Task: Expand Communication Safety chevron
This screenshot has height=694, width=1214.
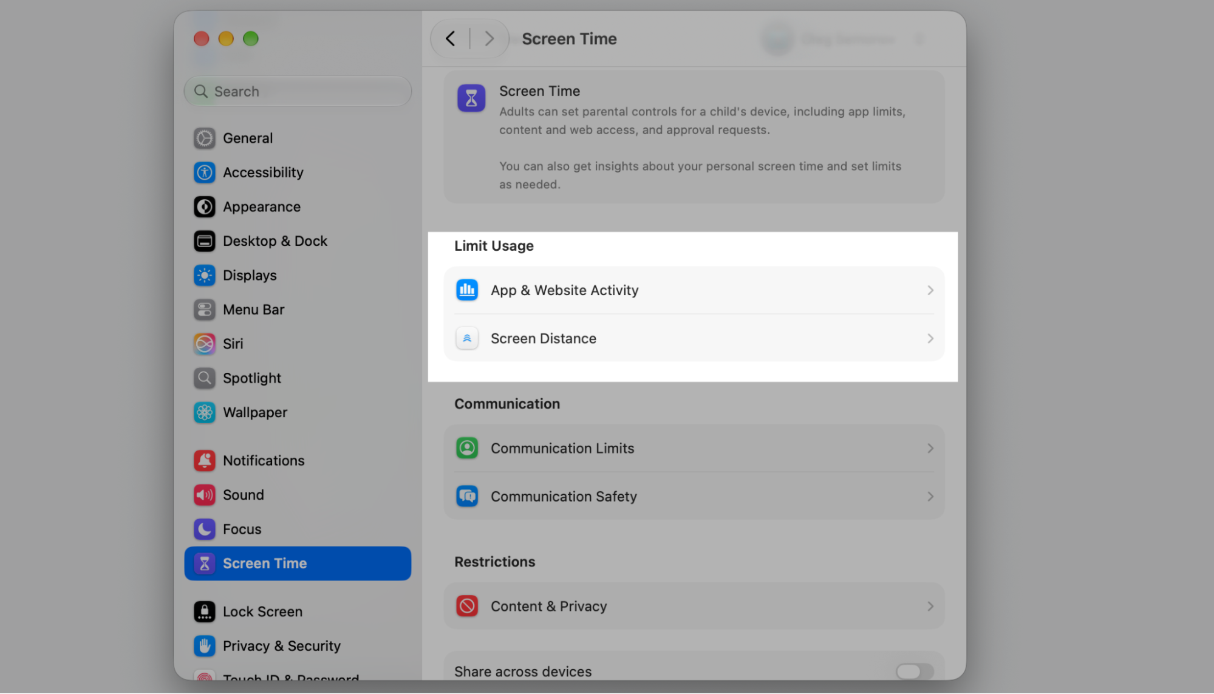Action: tap(930, 497)
